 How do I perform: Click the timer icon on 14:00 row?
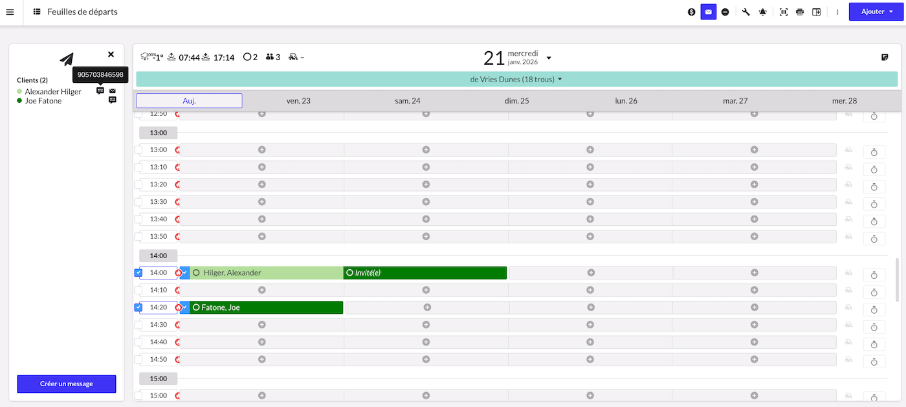pos(874,275)
